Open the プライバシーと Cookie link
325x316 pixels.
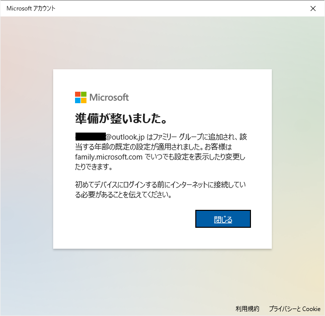(295, 309)
